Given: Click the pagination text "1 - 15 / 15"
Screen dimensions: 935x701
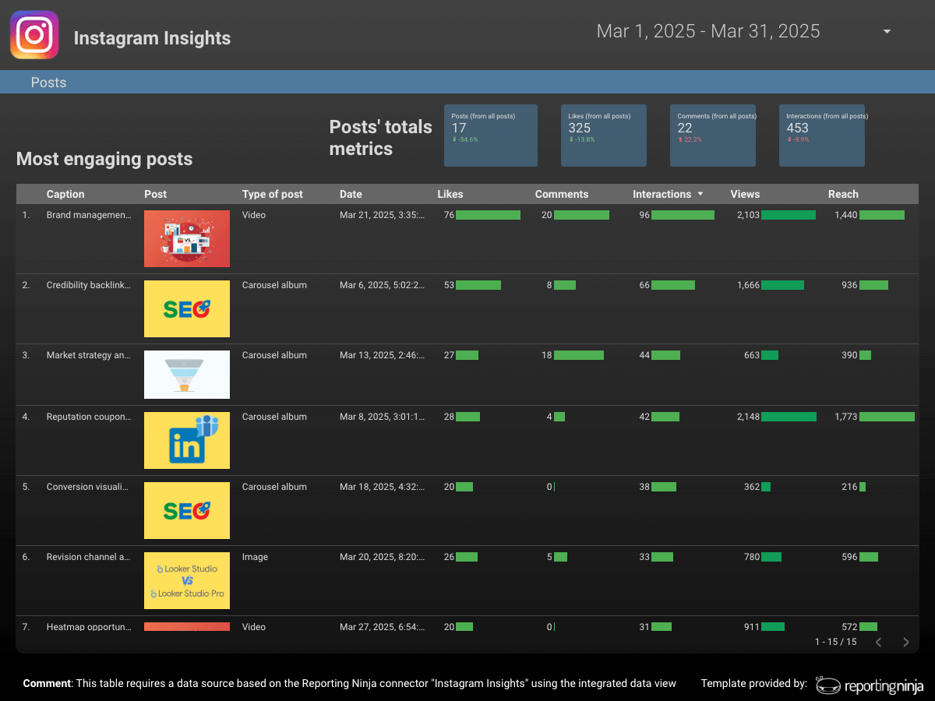Looking at the screenshot, I should (x=835, y=642).
